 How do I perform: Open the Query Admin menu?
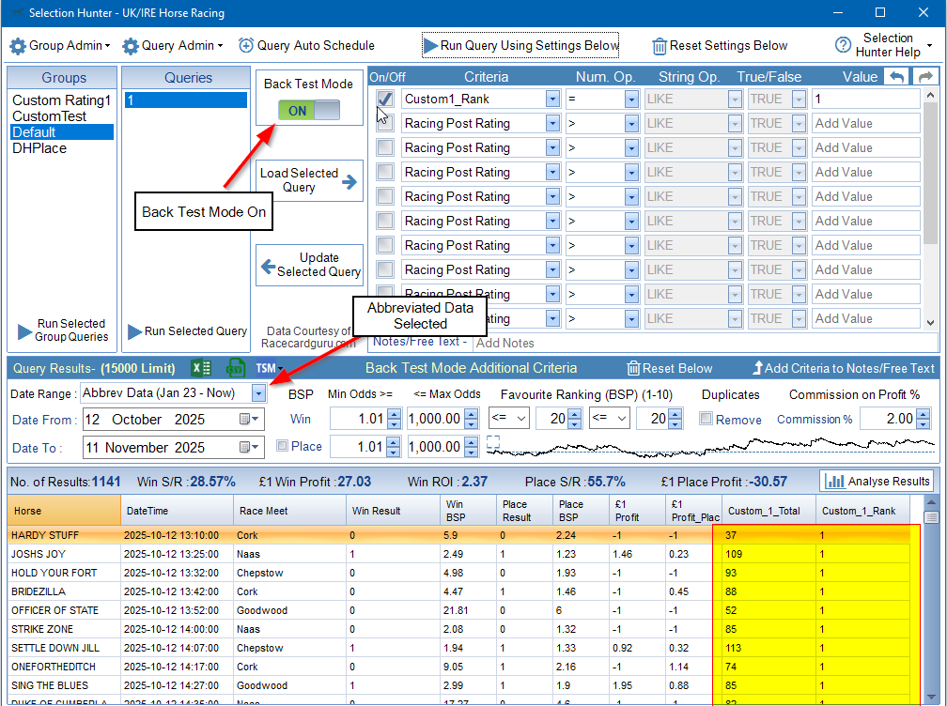point(173,45)
